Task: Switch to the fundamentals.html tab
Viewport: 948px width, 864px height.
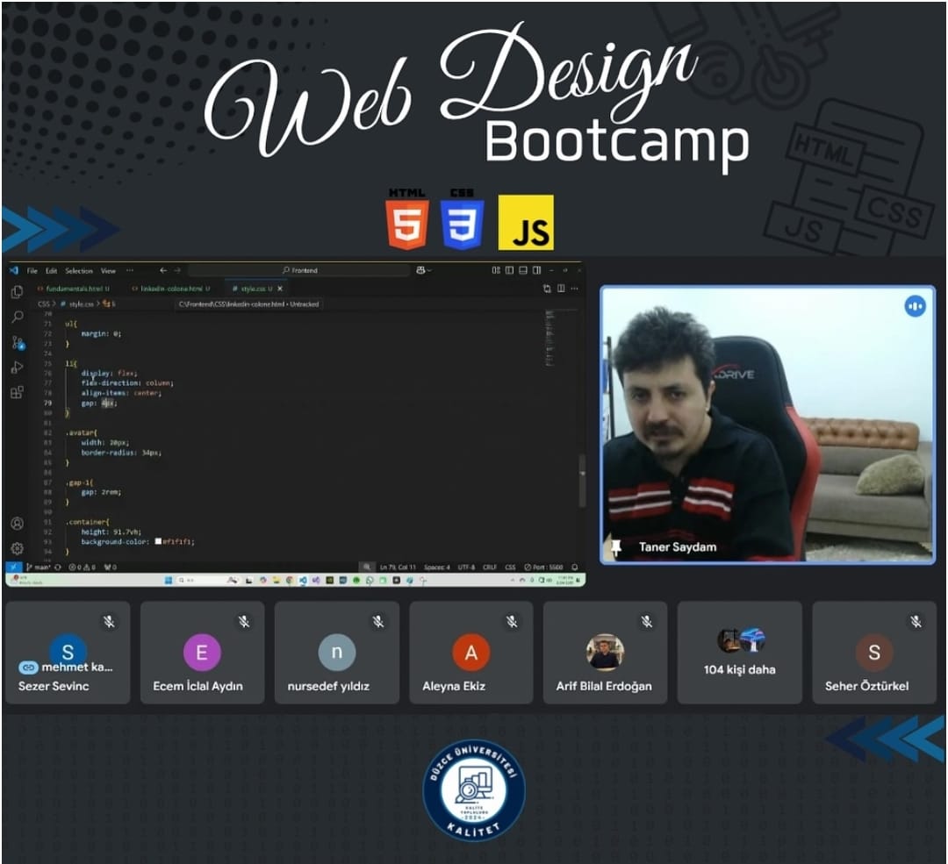Action: pos(72,289)
